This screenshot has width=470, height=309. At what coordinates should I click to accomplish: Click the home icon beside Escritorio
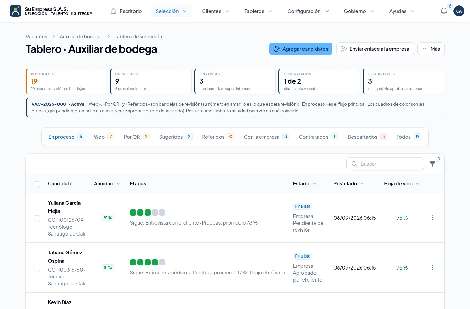coord(114,11)
